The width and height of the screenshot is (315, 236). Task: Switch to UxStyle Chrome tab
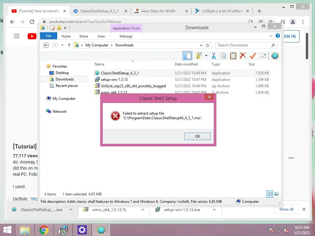pos(222,11)
